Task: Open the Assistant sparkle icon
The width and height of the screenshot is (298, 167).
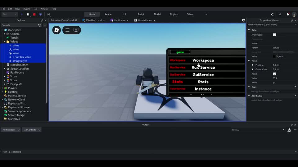Action: pyautogui.click(x=280, y=15)
